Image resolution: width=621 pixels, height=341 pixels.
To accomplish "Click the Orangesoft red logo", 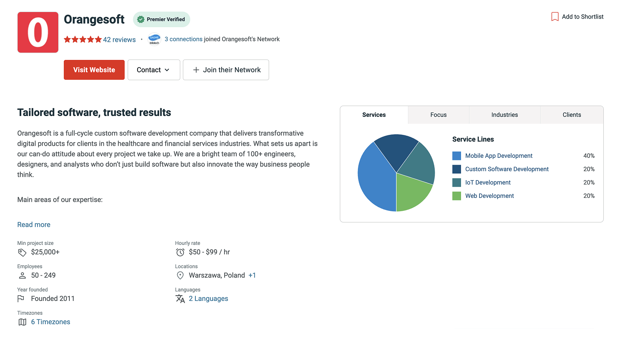I will point(38,32).
